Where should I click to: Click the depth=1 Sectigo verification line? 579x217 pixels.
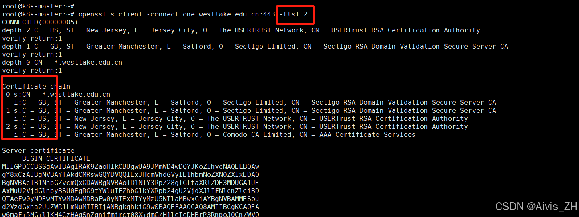[x=255, y=47]
